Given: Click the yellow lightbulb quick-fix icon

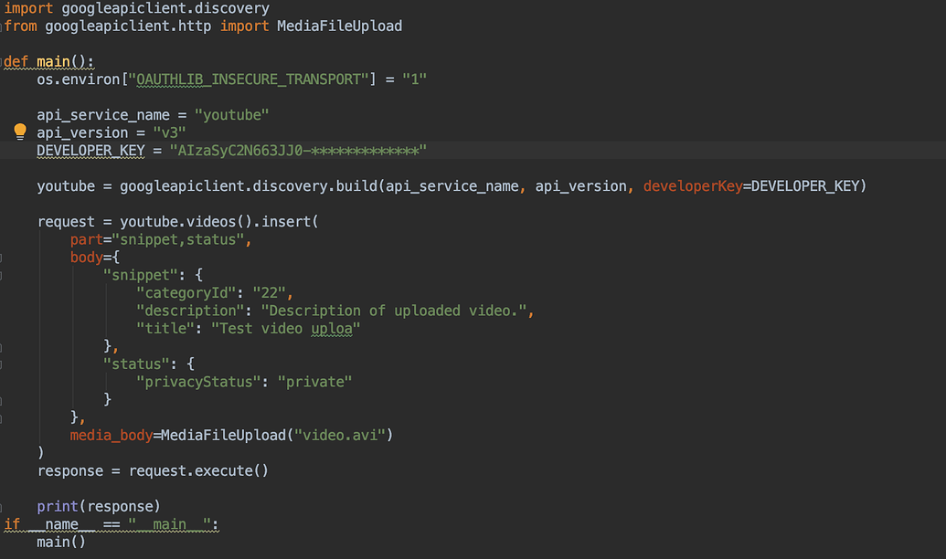Looking at the screenshot, I should click(x=20, y=132).
